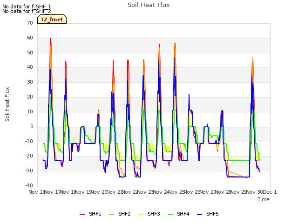Click the red SHF1 legend color marker
This screenshot has width=298, height=223.
point(82,215)
